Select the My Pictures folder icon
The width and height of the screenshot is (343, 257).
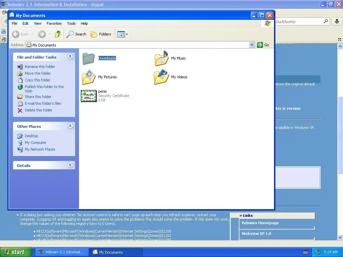pyautogui.click(x=88, y=77)
